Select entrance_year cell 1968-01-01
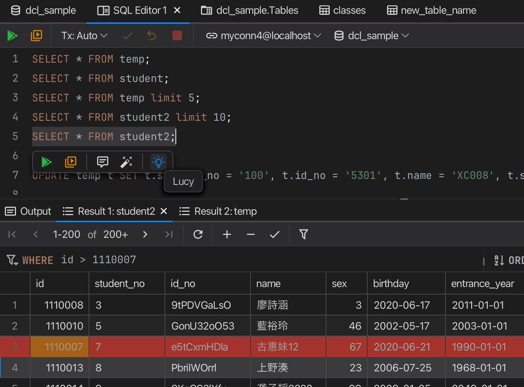Screen dimensions: 524x387 [x=485, y=368]
